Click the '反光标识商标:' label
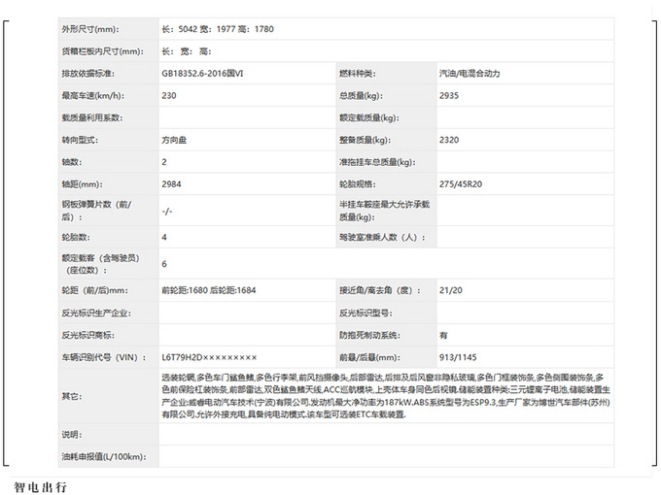The height and width of the screenshot is (495, 661). click(87, 335)
